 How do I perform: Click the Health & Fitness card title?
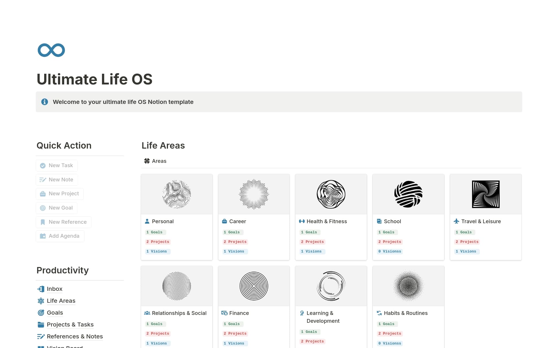[x=327, y=221]
